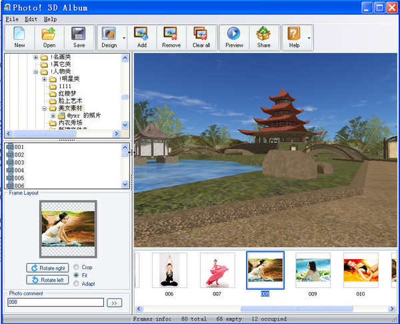Select the 007 pink dress thumbnail

click(x=217, y=270)
